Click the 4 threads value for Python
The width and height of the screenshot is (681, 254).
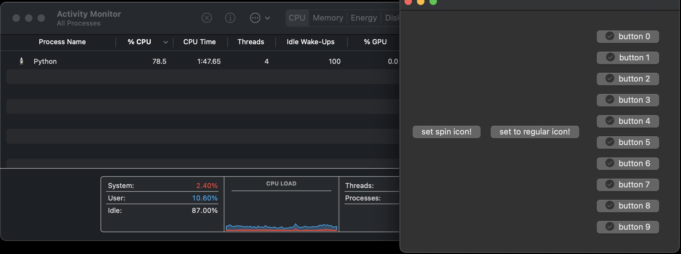pyautogui.click(x=267, y=61)
